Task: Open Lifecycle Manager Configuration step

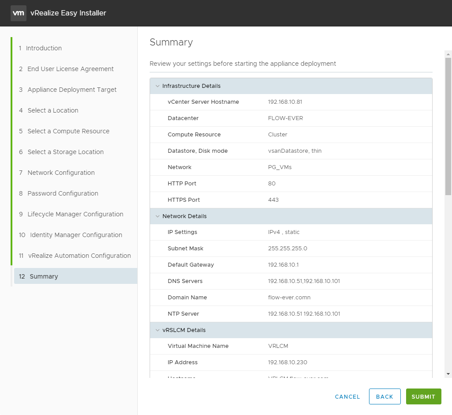Action: 71,214
